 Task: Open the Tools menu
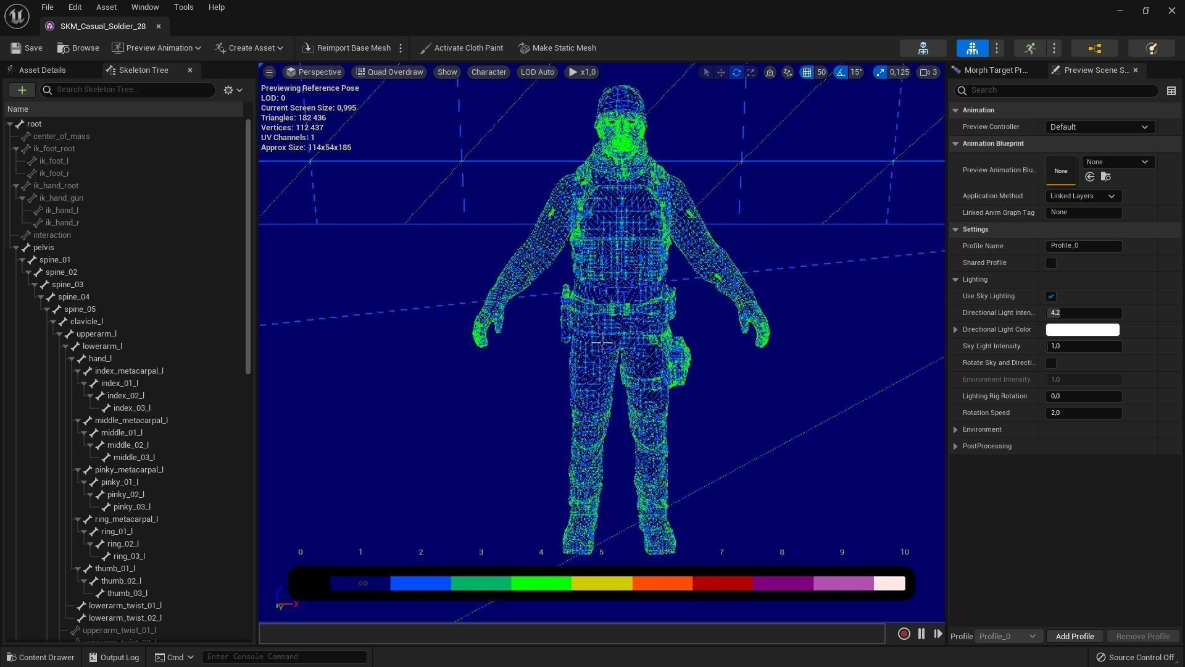click(x=183, y=7)
